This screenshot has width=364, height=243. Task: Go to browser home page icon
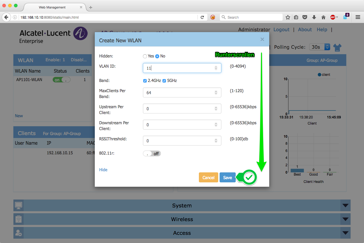point(323,18)
